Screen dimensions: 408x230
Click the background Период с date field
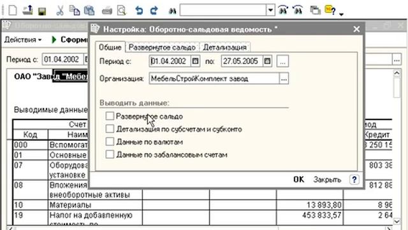(62, 59)
